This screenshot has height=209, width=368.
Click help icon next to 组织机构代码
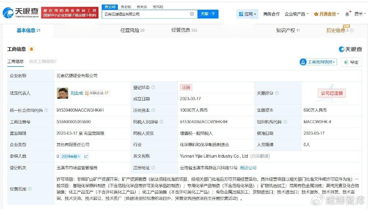tap(285, 122)
